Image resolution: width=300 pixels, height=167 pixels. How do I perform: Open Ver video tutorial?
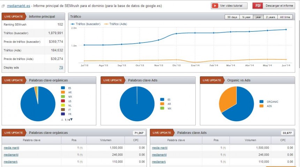[x=229, y=6]
